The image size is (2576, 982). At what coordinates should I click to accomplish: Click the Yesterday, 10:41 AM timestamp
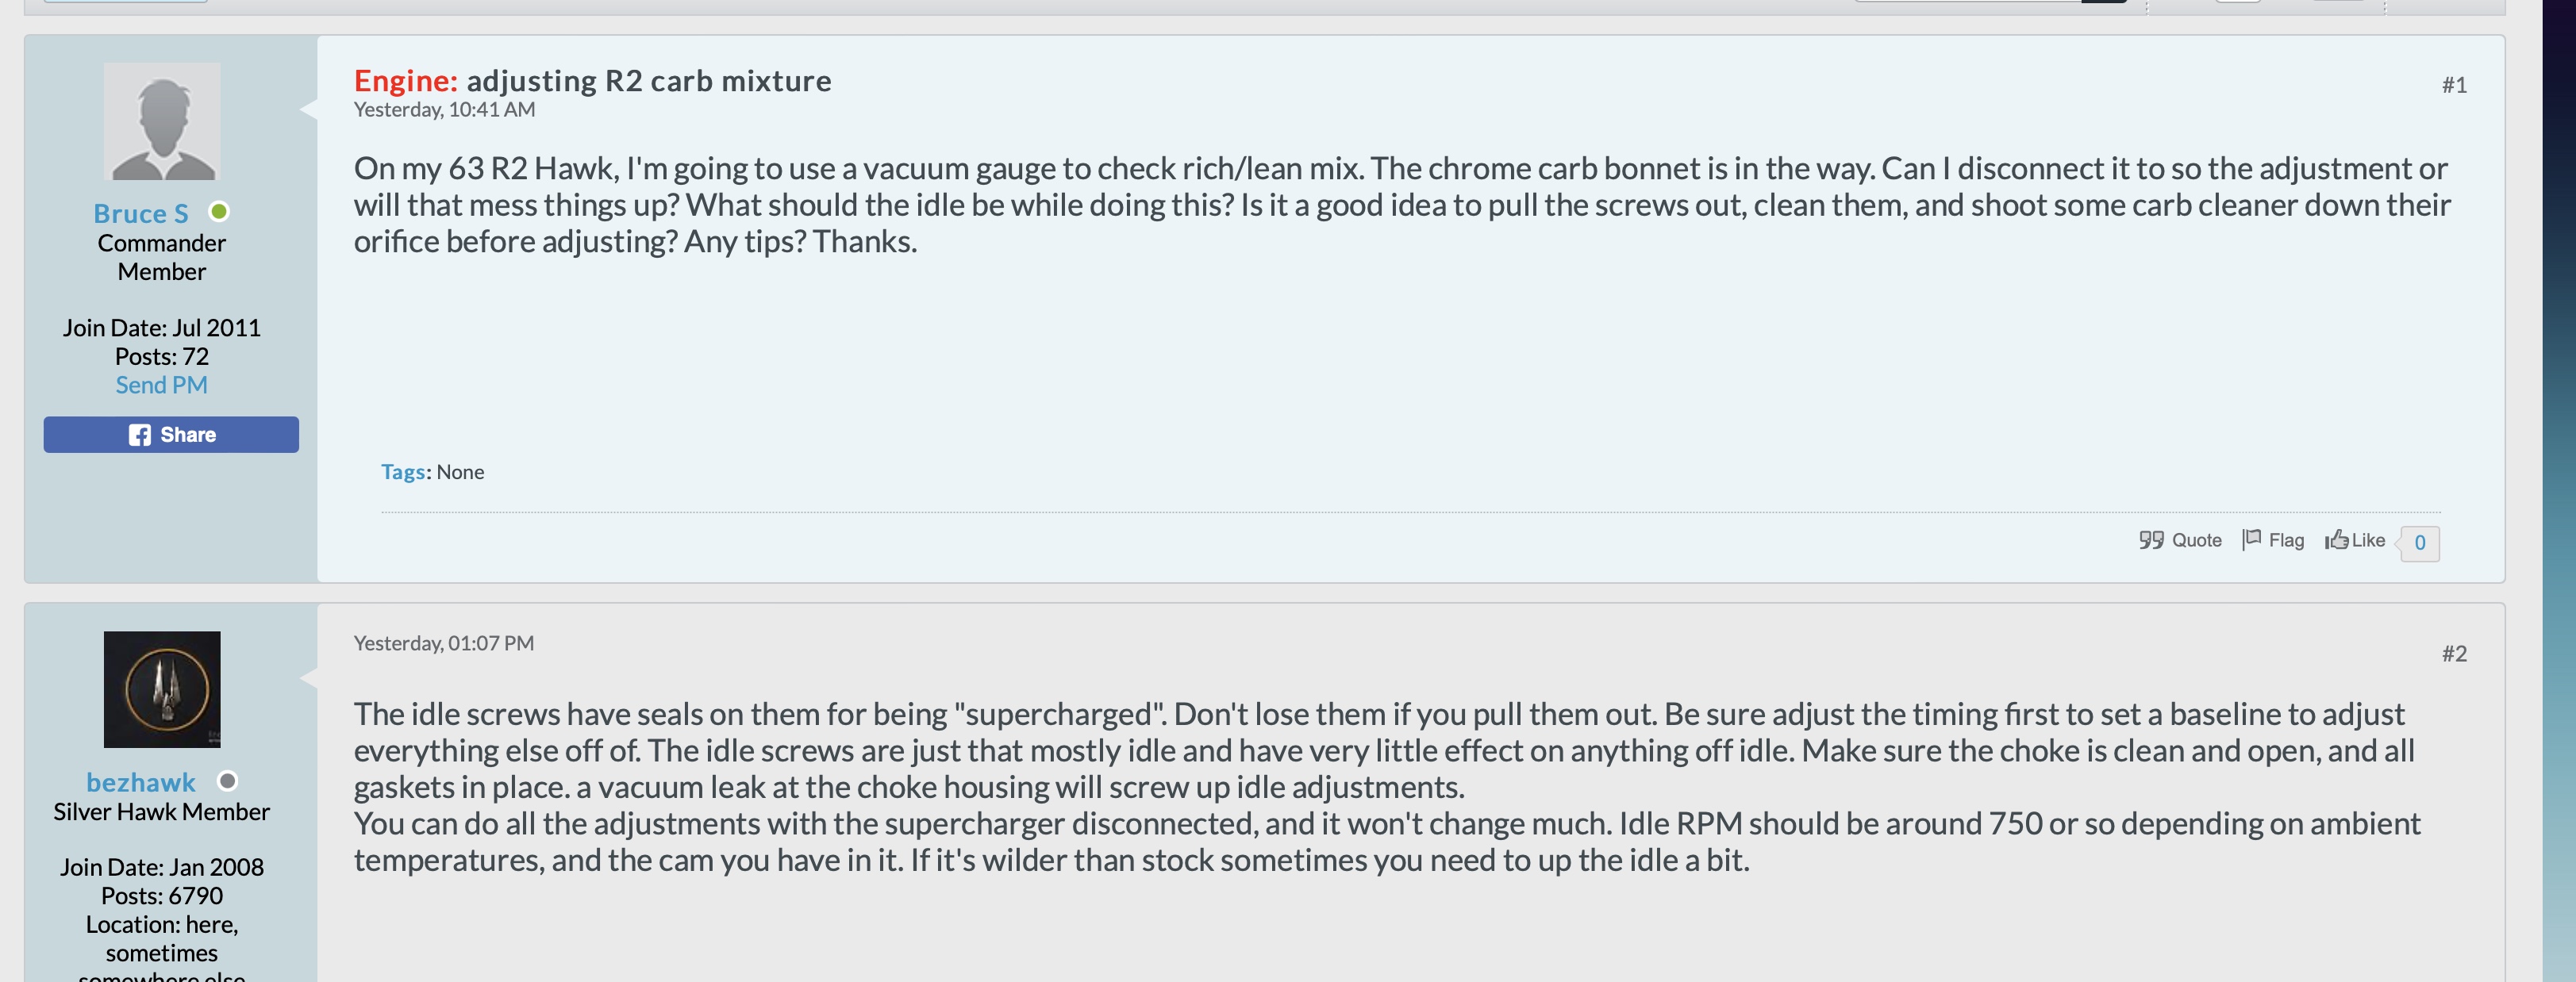point(445,110)
